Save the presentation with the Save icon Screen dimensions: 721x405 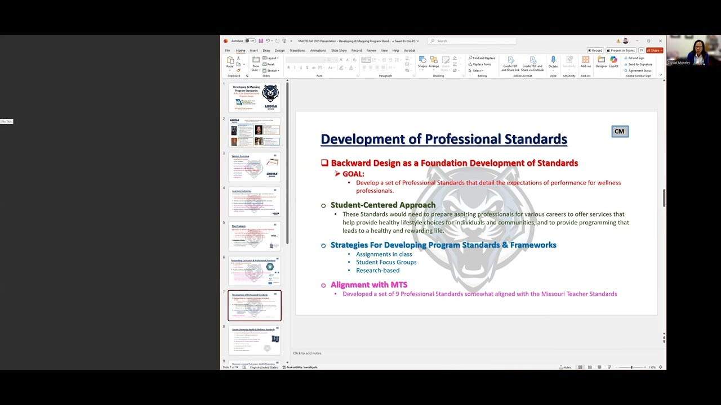pos(261,41)
